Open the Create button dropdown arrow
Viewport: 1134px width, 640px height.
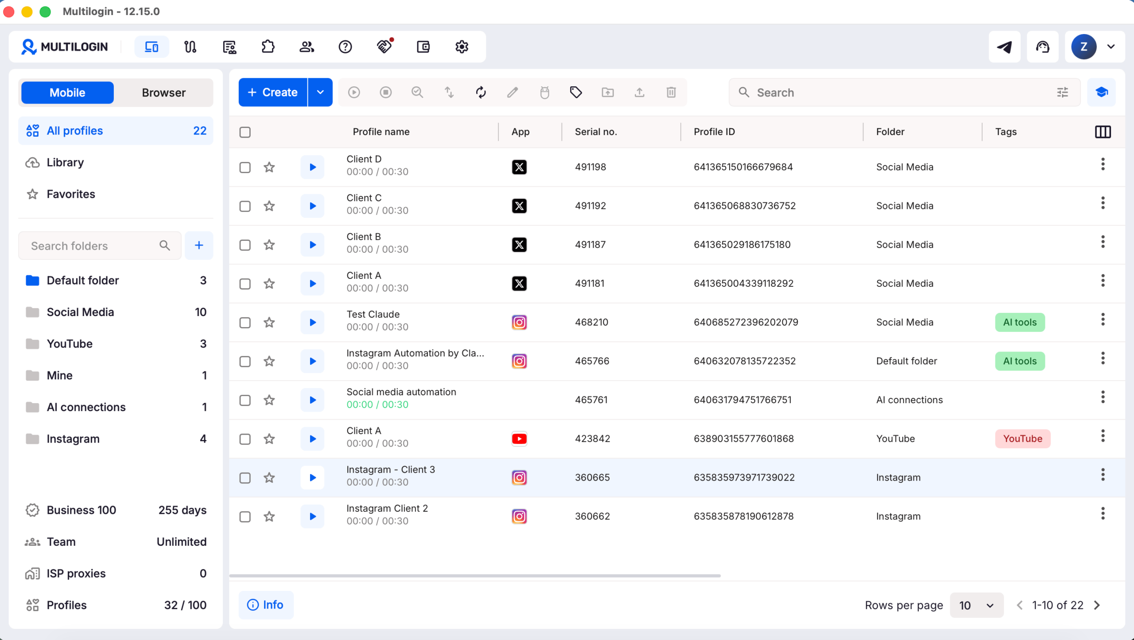320,92
